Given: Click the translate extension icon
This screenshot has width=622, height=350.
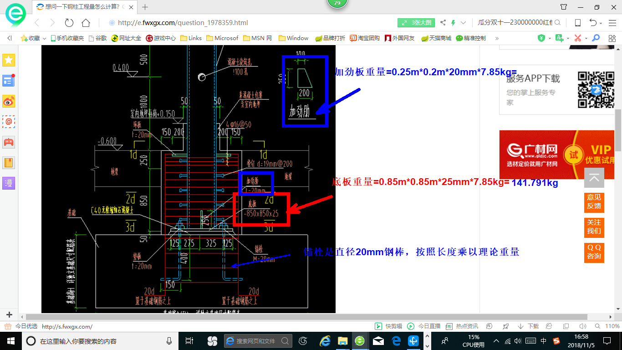Looking at the screenshot, I should [x=560, y=38].
